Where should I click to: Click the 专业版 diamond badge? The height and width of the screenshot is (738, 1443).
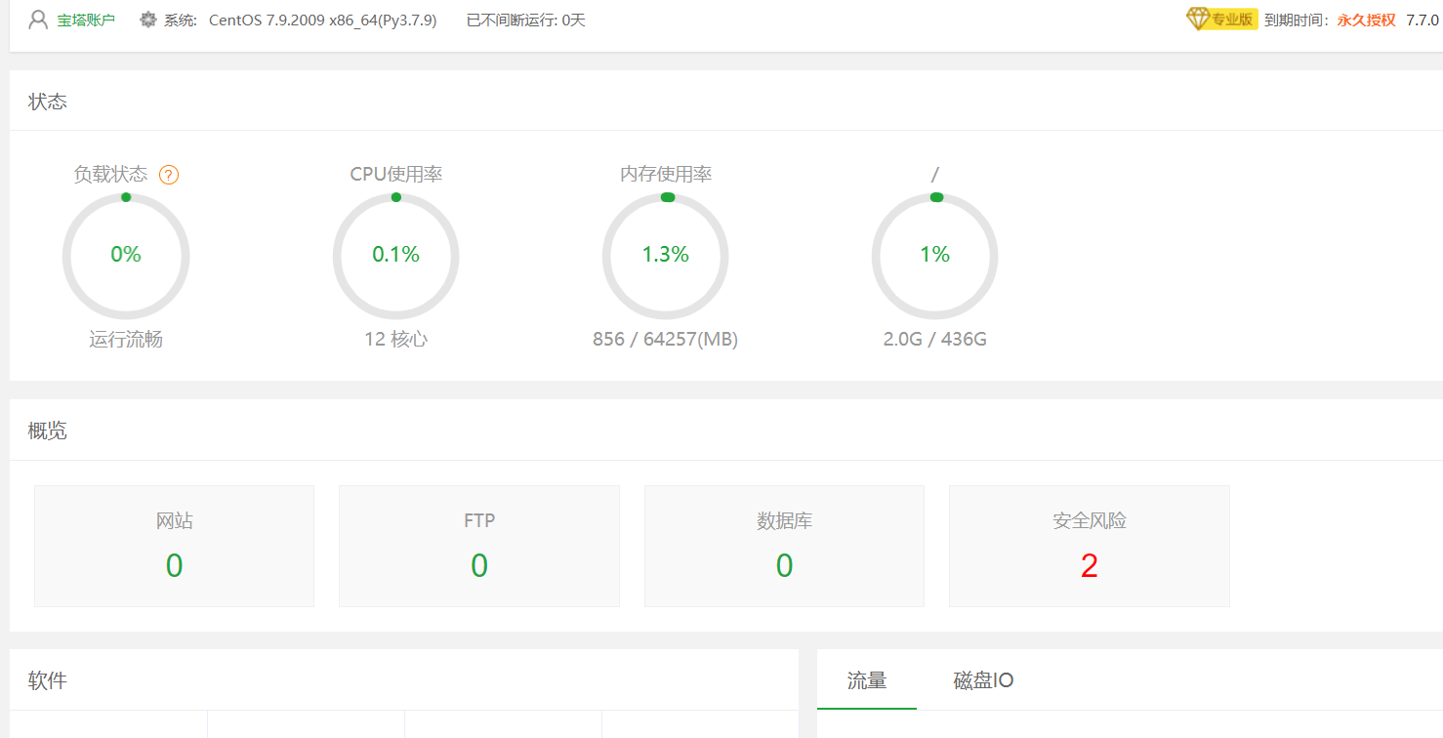pos(1222,19)
